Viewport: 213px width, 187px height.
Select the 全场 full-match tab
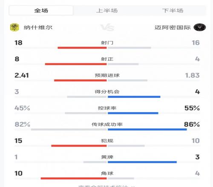[41, 11]
